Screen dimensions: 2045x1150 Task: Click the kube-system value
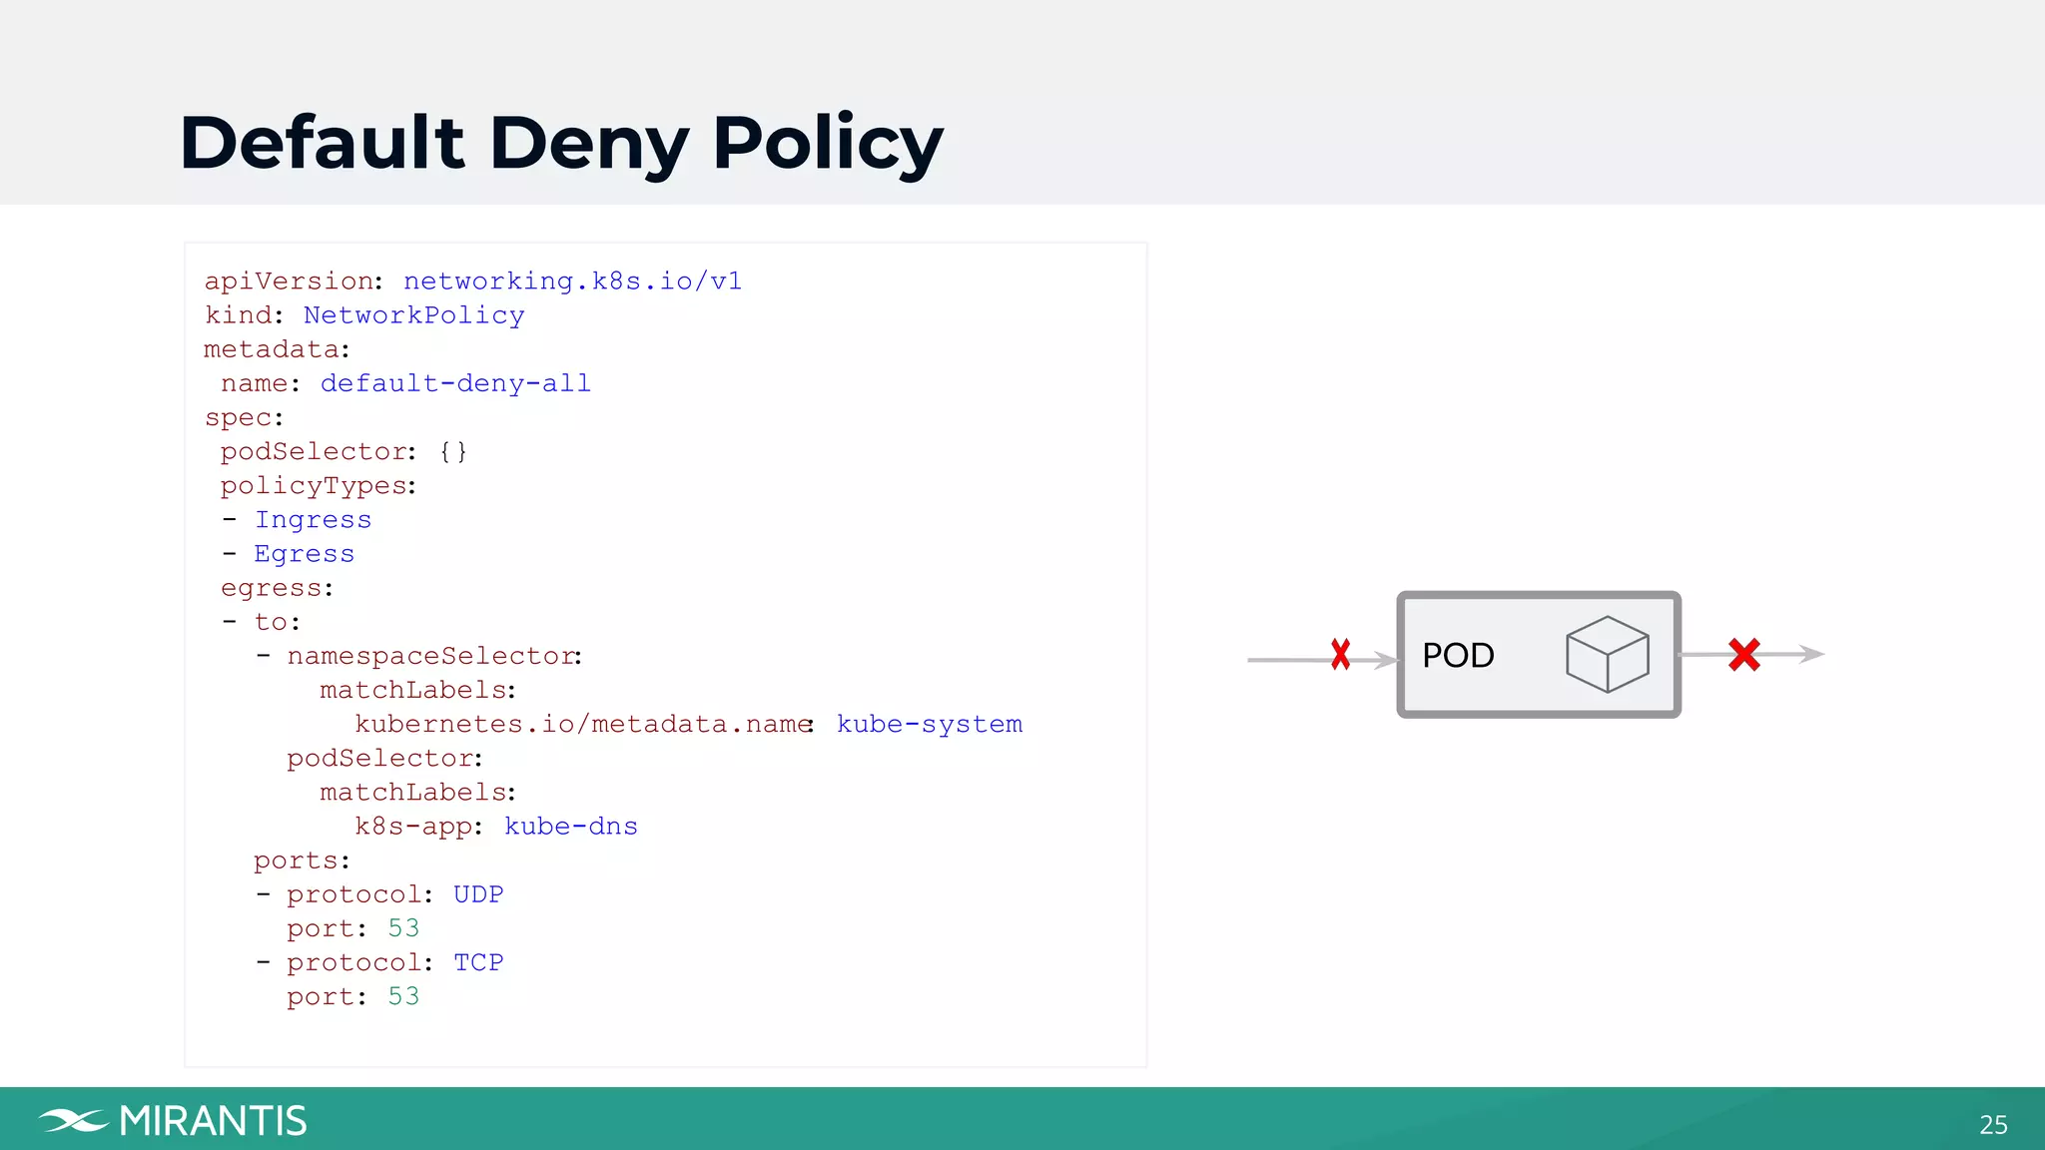coord(930,725)
